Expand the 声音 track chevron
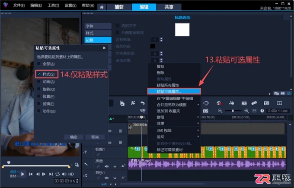 pos(115,166)
